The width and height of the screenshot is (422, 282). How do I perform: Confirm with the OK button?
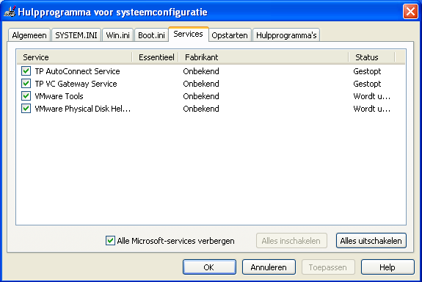click(x=209, y=267)
